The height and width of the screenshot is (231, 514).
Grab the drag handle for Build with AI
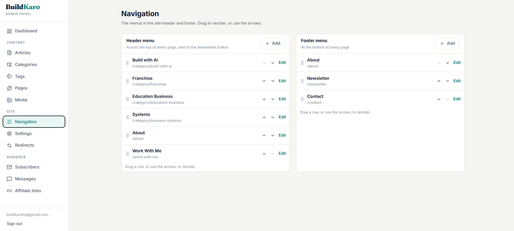(x=128, y=63)
